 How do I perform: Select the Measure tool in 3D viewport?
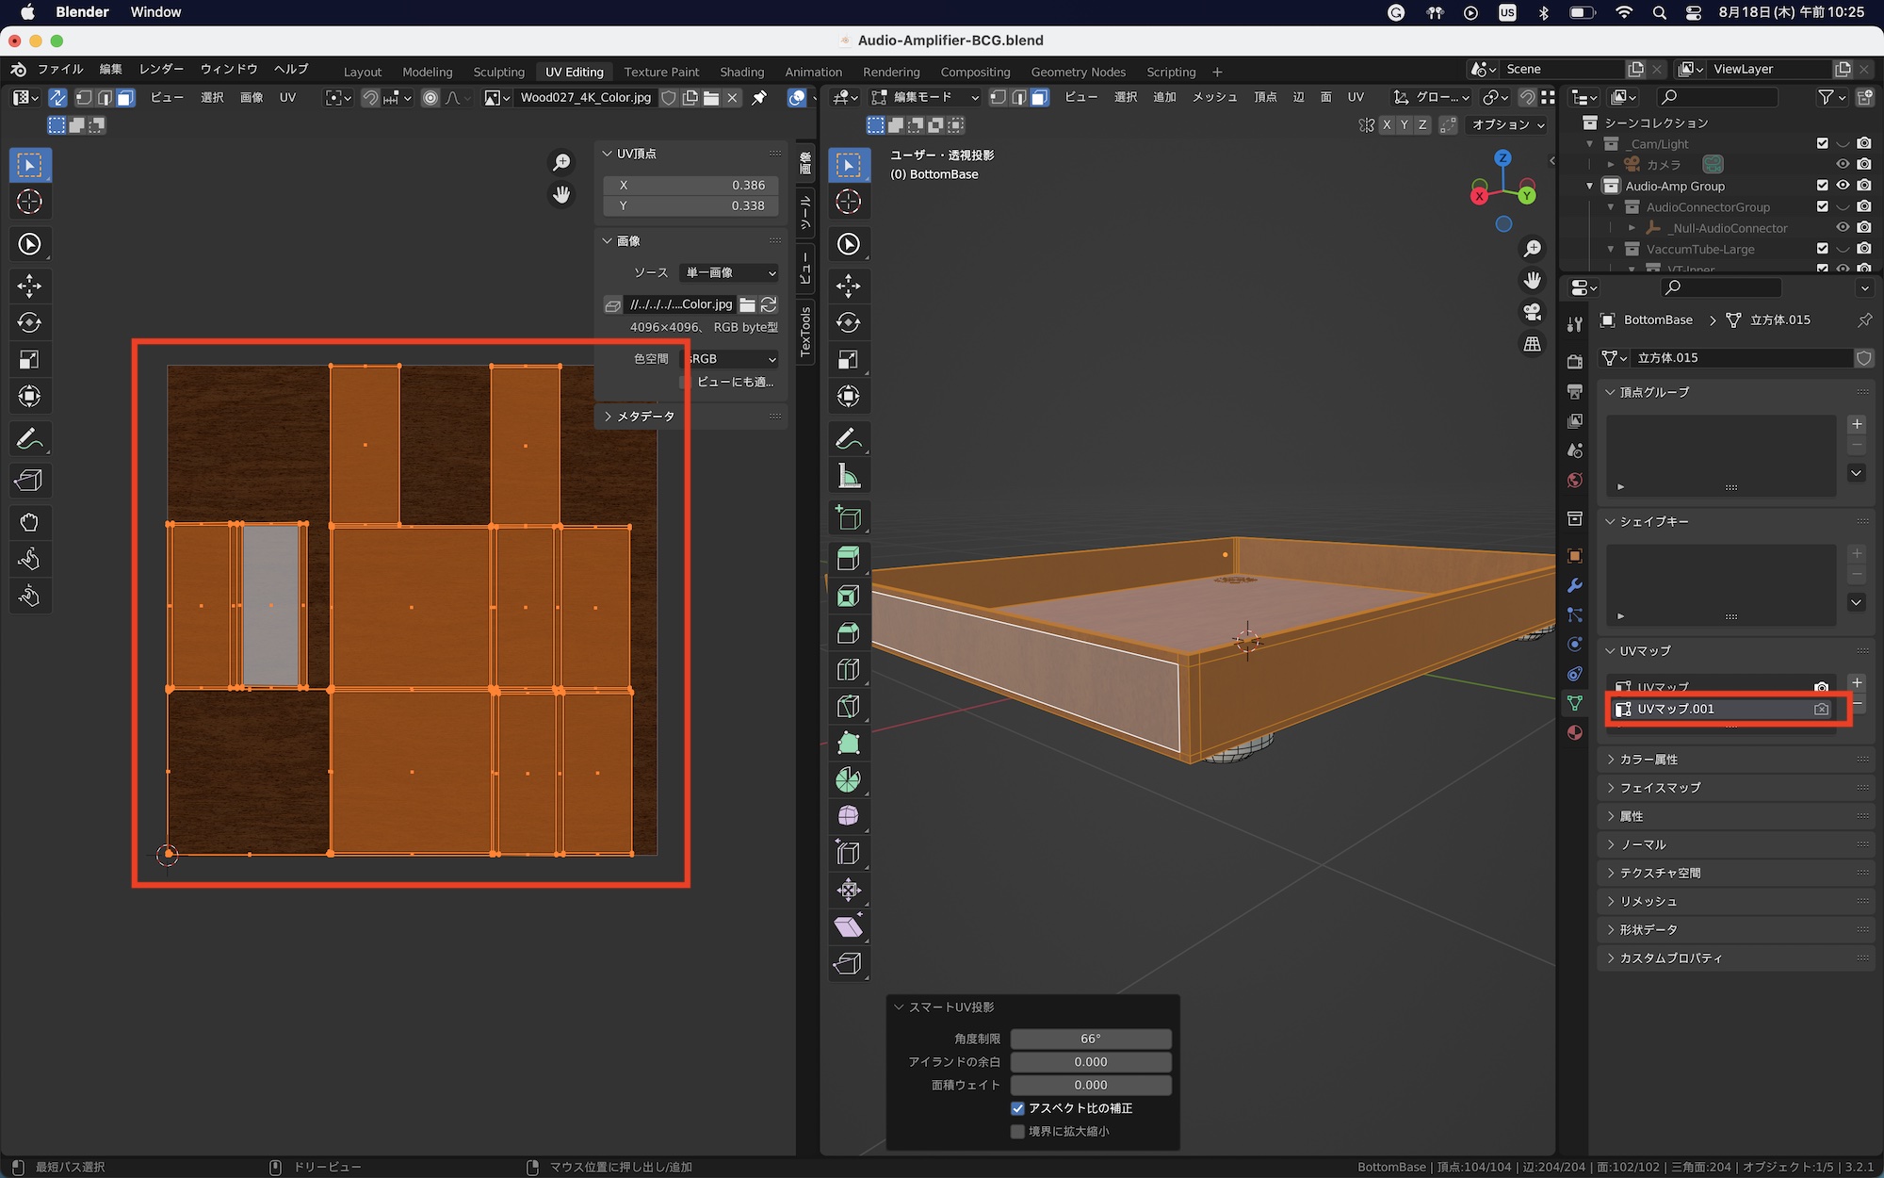point(848,476)
